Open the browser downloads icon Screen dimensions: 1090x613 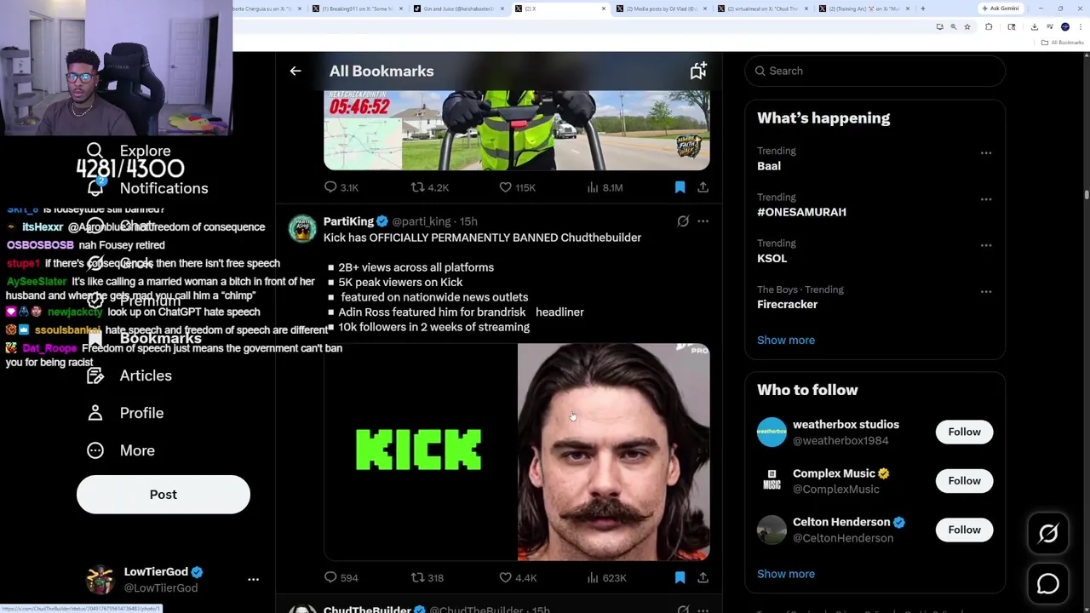coord(1035,27)
